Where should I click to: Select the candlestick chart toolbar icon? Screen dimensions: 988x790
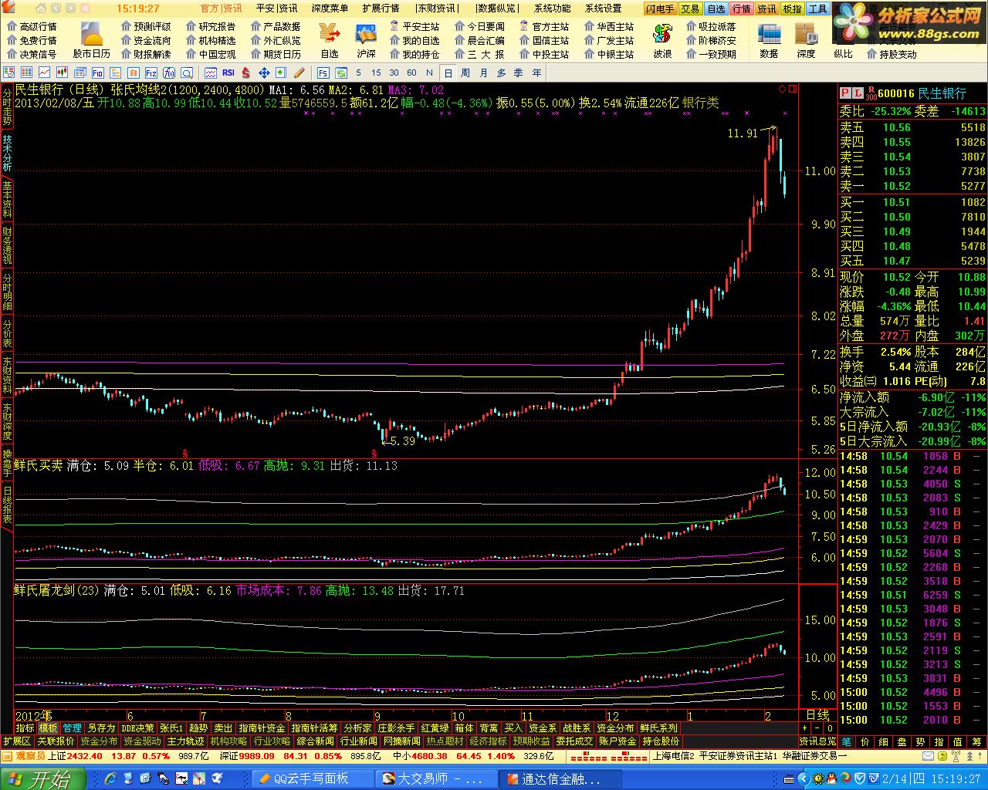click(x=61, y=73)
